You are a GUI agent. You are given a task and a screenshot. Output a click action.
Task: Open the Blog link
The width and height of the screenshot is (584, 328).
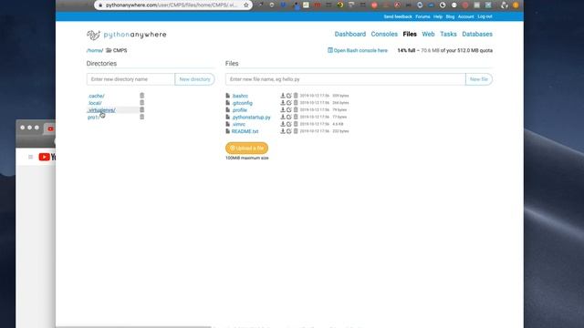(450, 16)
